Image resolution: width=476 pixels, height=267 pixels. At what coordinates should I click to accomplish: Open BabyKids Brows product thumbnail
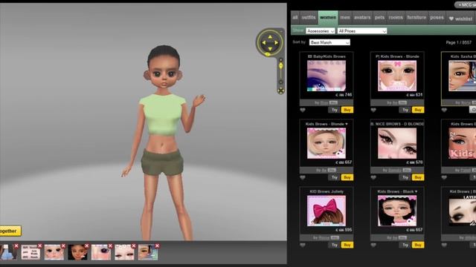327,76
